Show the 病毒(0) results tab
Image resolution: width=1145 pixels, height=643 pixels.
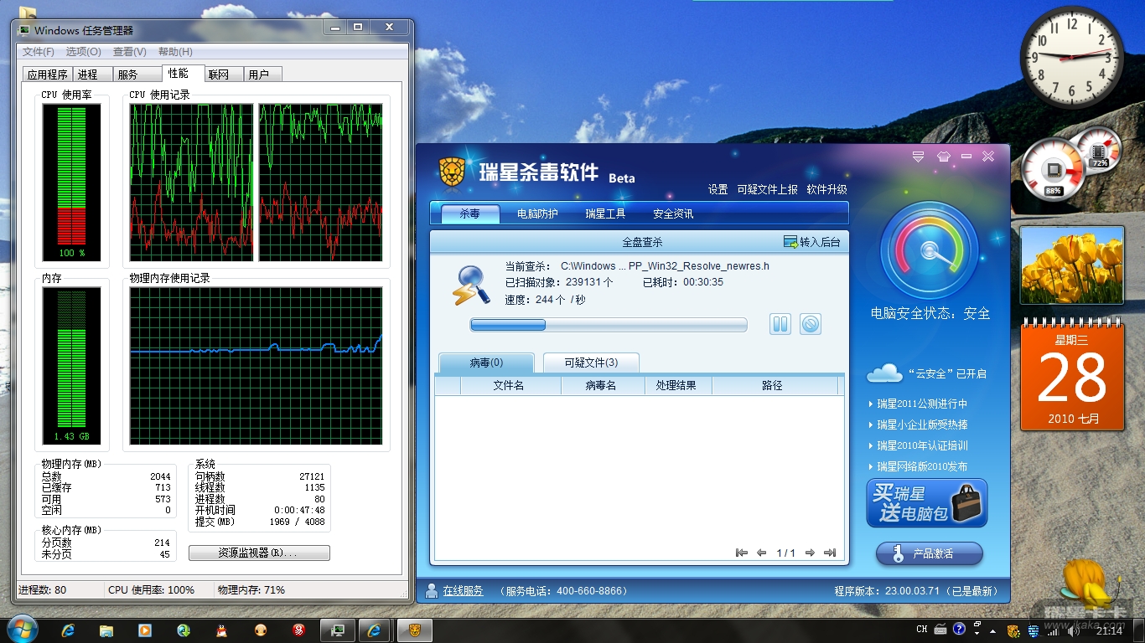[486, 363]
